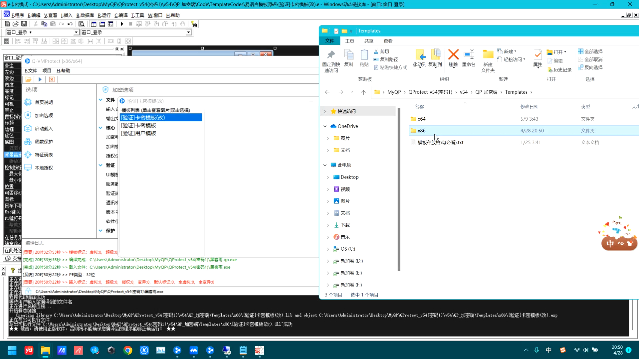Switch to the 查看 ribbon tab
Viewport: 639px width, 359px height.
click(x=388, y=41)
